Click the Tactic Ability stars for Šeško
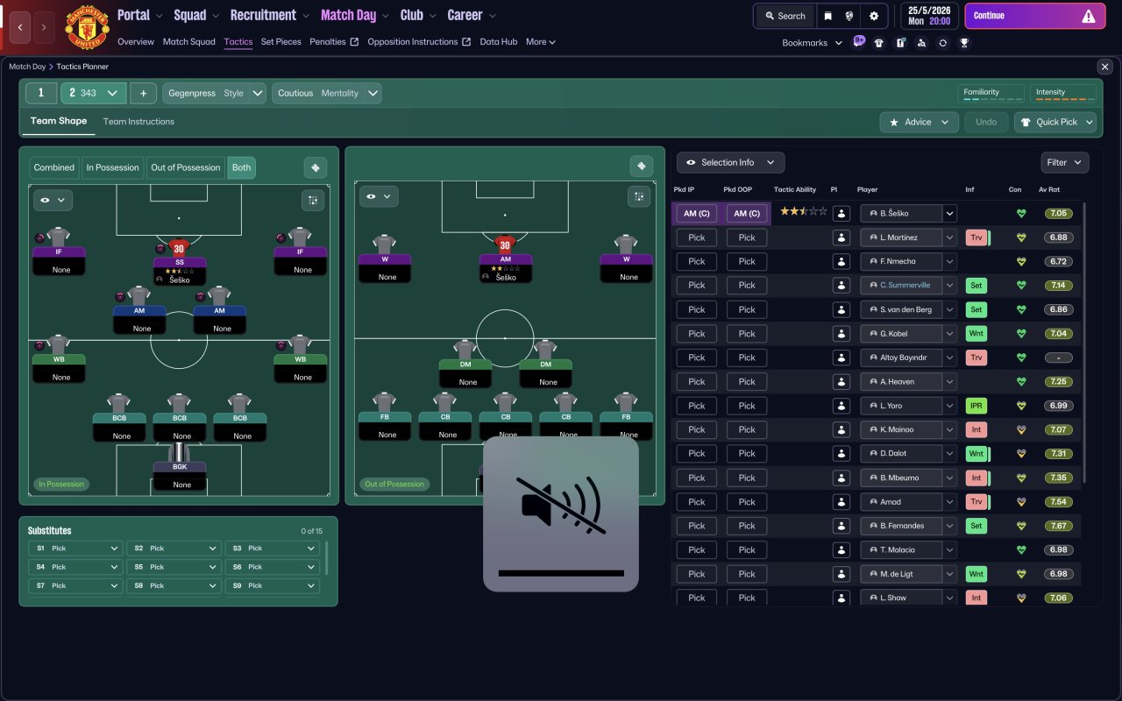The width and height of the screenshot is (1122, 701). [804, 212]
